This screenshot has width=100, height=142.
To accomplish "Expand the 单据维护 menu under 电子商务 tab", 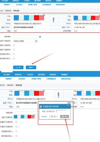I will (9, 79).
